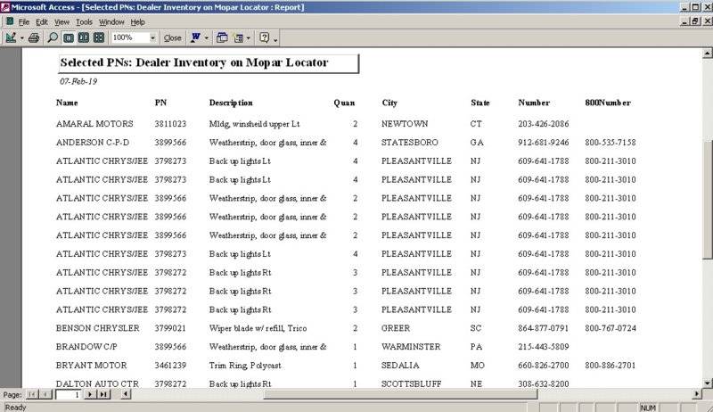Click the horizontal scrollbar thumb

400,394
